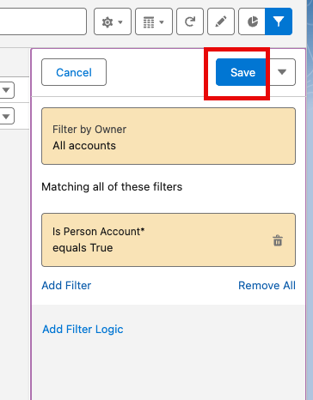Delete the Is Person Account filter
This screenshot has width=313, height=400.
278,240
